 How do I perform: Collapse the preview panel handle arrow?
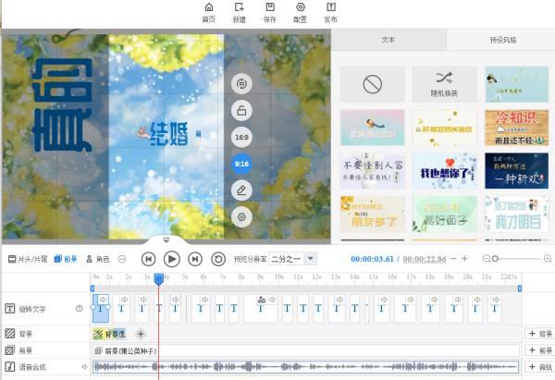(166, 239)
